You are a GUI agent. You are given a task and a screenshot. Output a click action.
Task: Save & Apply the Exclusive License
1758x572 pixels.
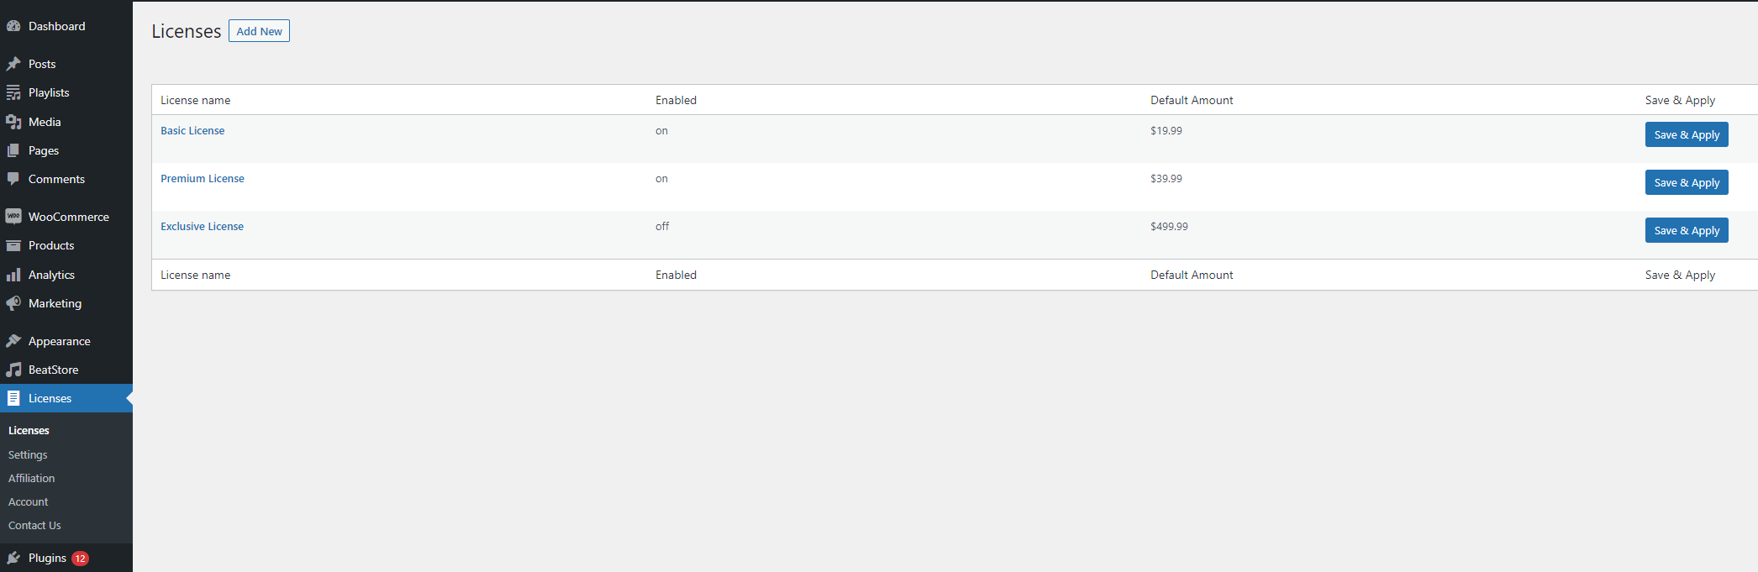(x=1687, y=230)
